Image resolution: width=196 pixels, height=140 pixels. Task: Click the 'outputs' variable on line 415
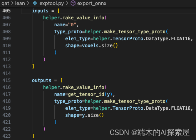(x=42, y=80)
